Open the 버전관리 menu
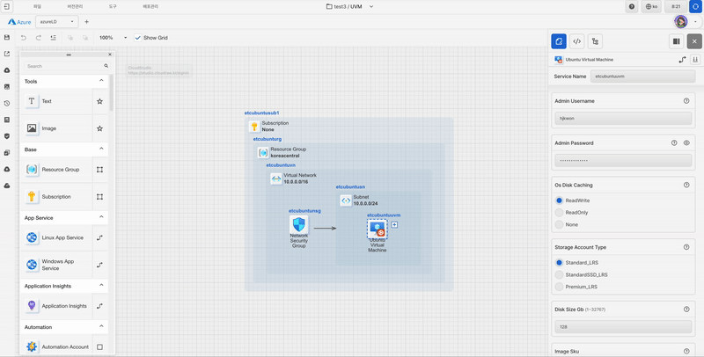The height and width of the screenshot is (357, 704). point(75,7)
